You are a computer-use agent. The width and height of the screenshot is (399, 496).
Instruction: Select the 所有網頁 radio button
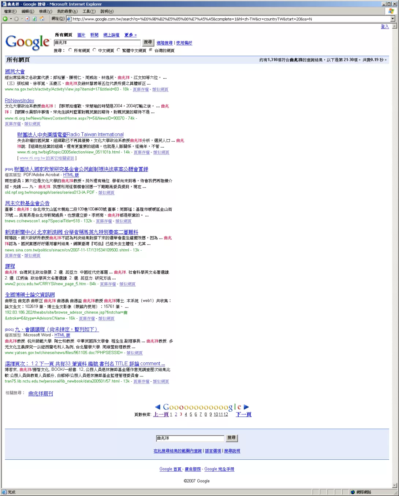tap(70, 50)
